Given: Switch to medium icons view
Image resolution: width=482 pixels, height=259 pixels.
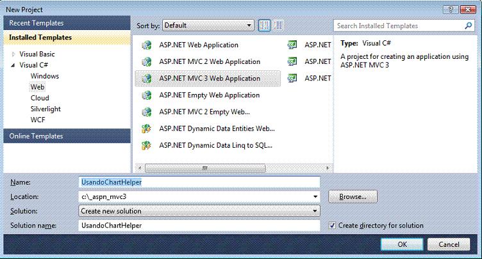Looking at the screenshot, I should point(264,26).
